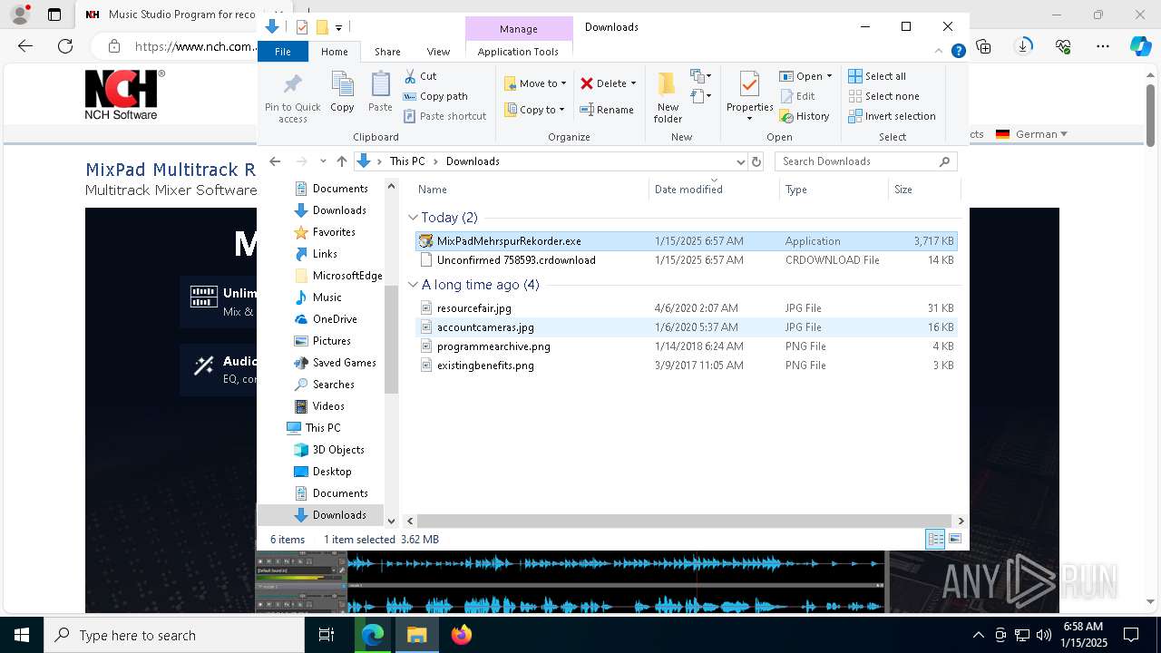Select programmearchive.png file
Image resolution: width=1161 pixels, height=653 pixels.
[x=686, y=346]
